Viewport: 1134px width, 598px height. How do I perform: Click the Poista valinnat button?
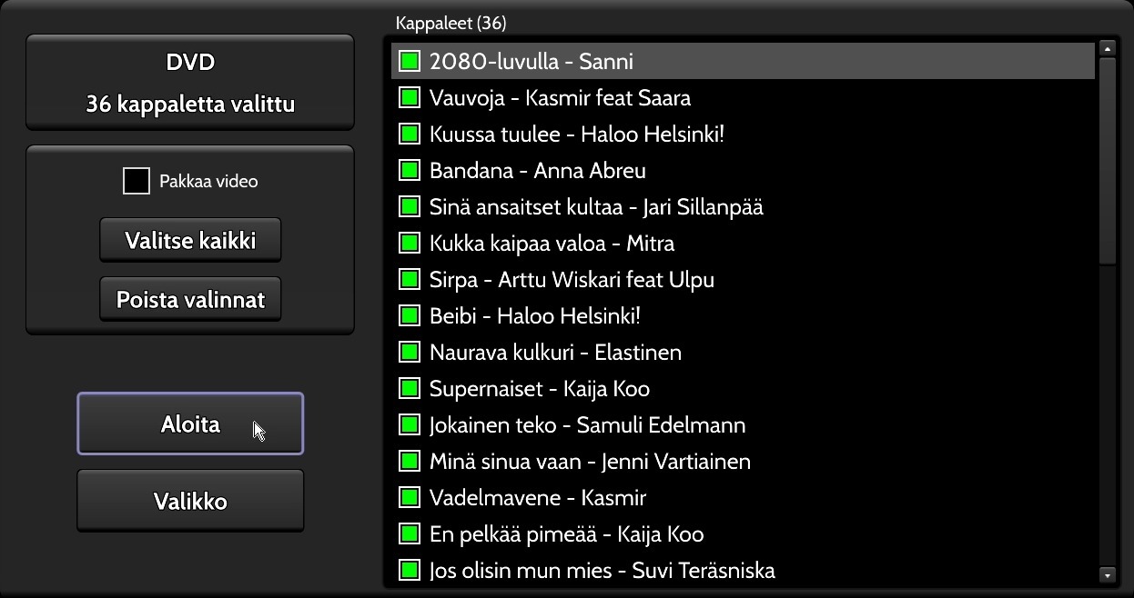[190, 300]
